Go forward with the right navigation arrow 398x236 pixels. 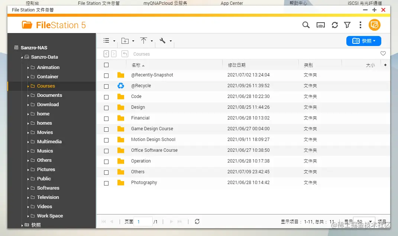pyautogui.click(x=114, y=54)
